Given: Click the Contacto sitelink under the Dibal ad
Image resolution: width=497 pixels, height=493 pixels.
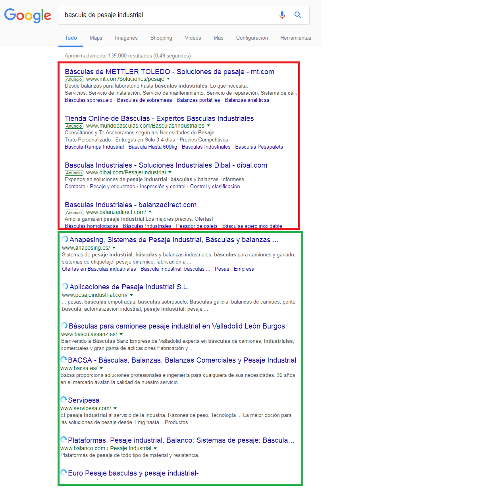Looking at the screenshot, I should (x=75, y=186).
